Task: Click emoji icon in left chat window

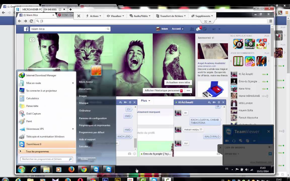Action: [134, 154]
